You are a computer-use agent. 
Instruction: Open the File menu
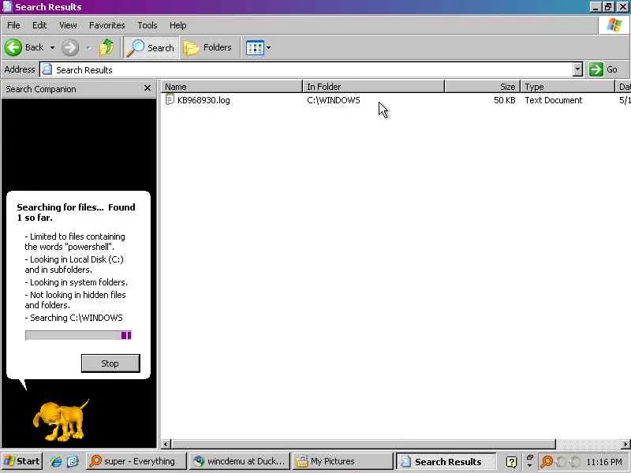point(13,25)
